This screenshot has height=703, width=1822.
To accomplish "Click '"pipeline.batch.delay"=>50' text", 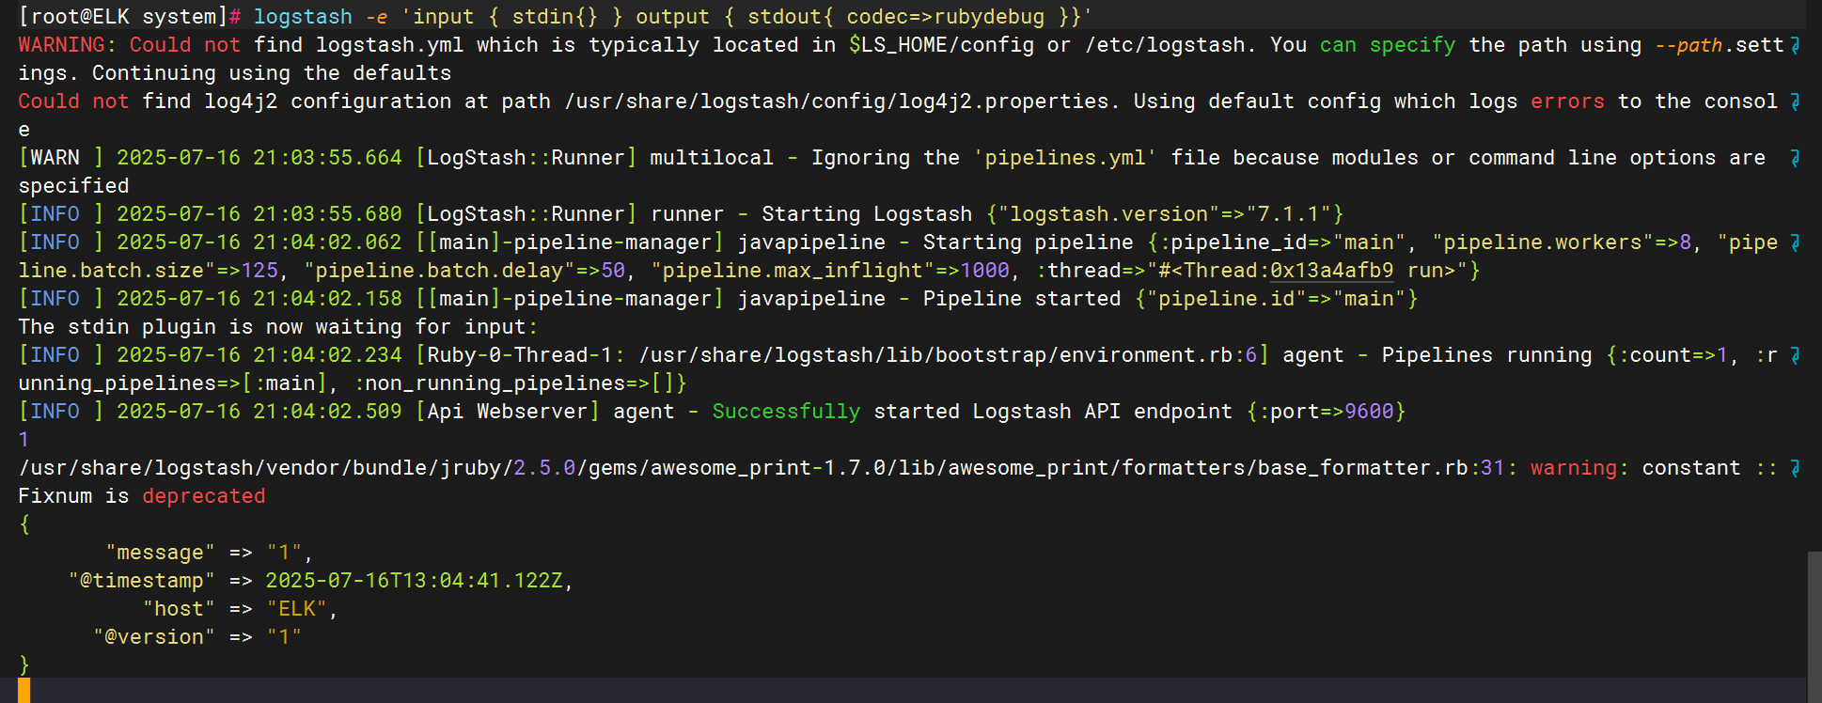I will (464, 271).
